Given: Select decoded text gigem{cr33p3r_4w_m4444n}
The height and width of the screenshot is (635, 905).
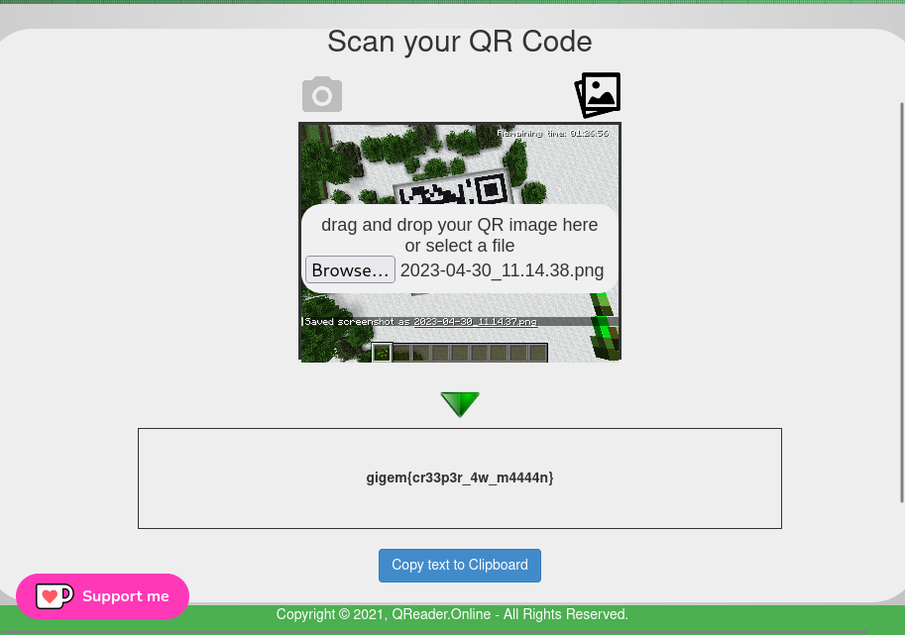Looking at the screenshot, I should tap(460, 477).
